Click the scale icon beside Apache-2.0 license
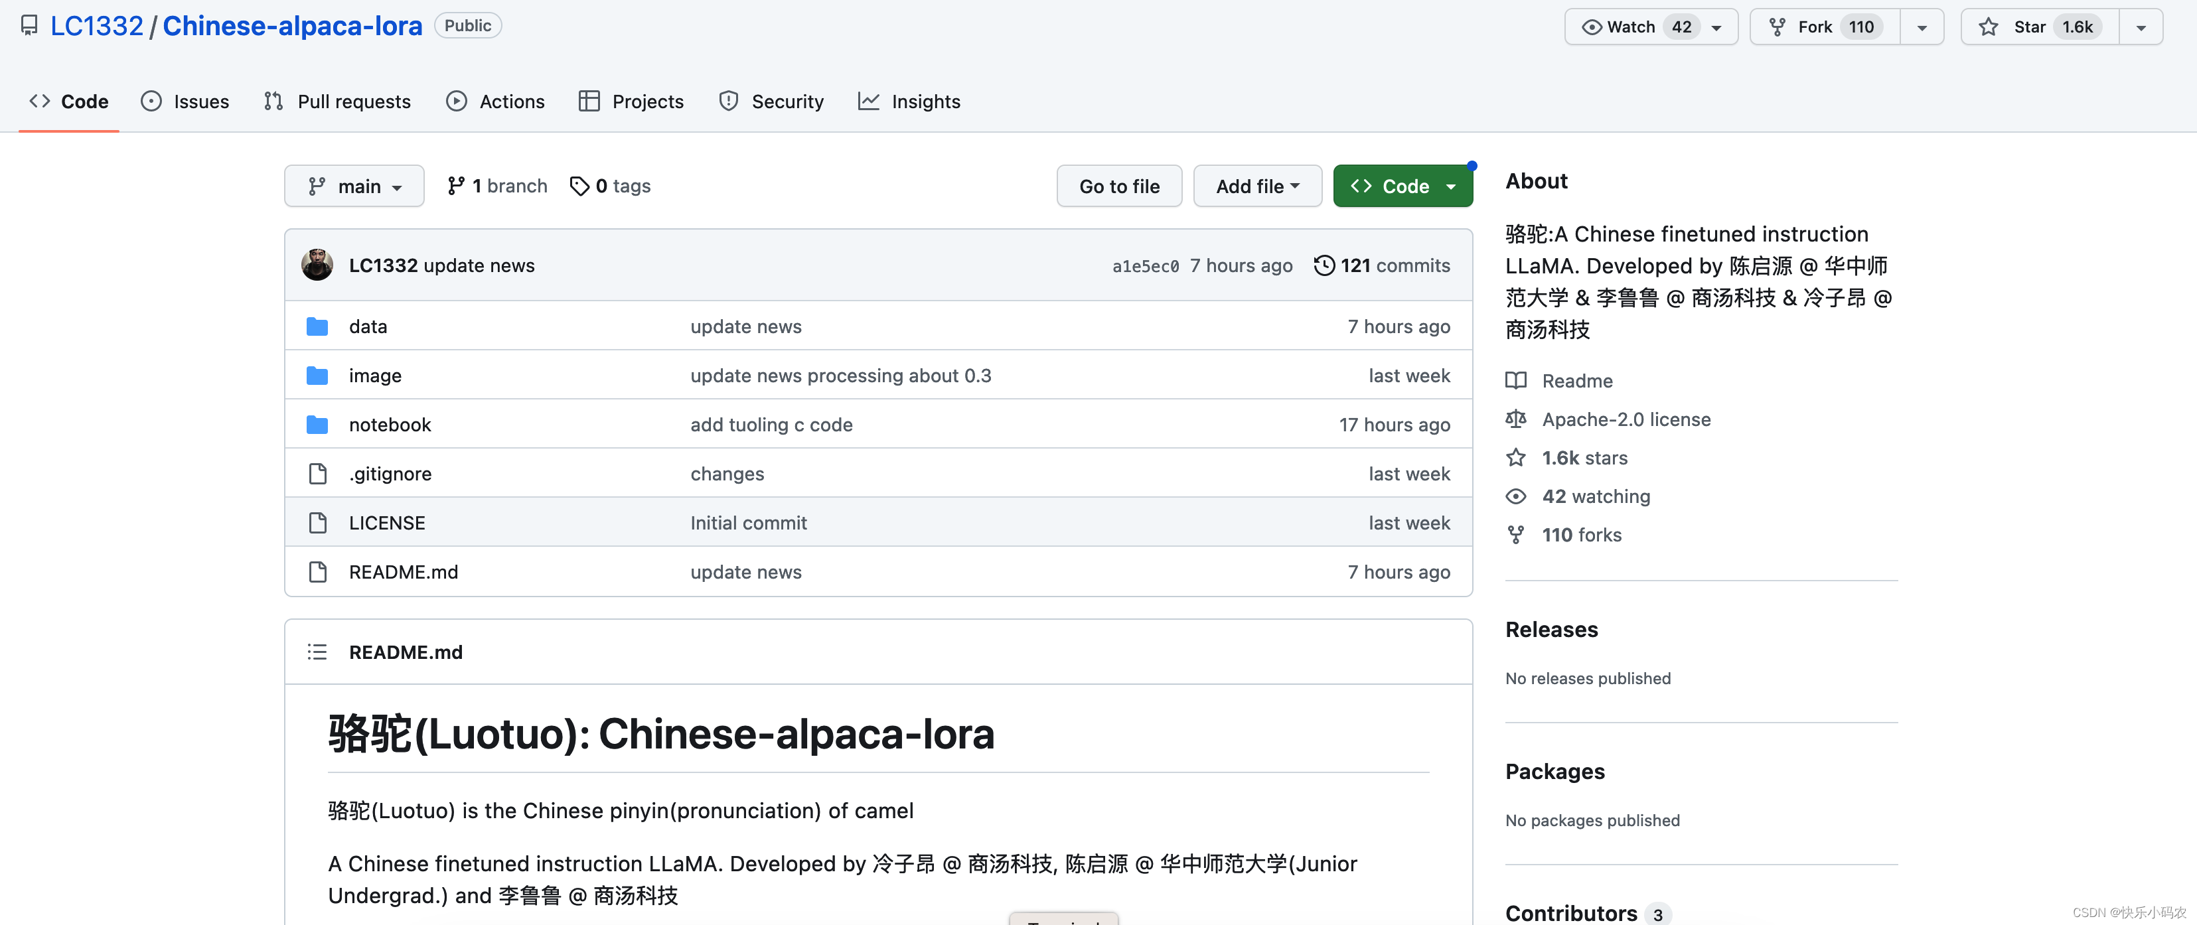This screenshot has height=925, width=2197. coord(1515,419)
